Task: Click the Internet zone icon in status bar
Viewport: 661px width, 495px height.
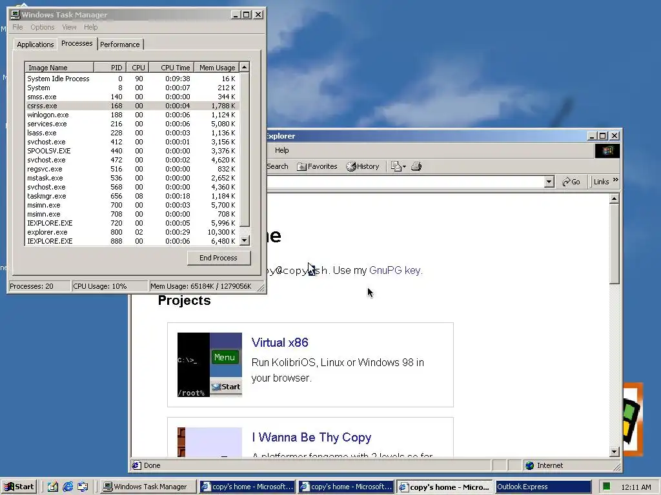Action: tap(530, 465)
